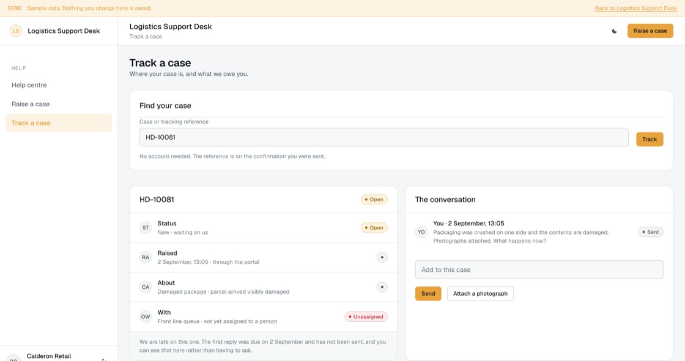Screen dimensions: 685x361
Task: Toggle dark mode with the moon icon
Action: point(614,31)
